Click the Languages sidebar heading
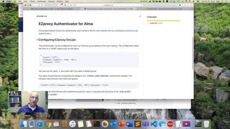 click(152, 17)
